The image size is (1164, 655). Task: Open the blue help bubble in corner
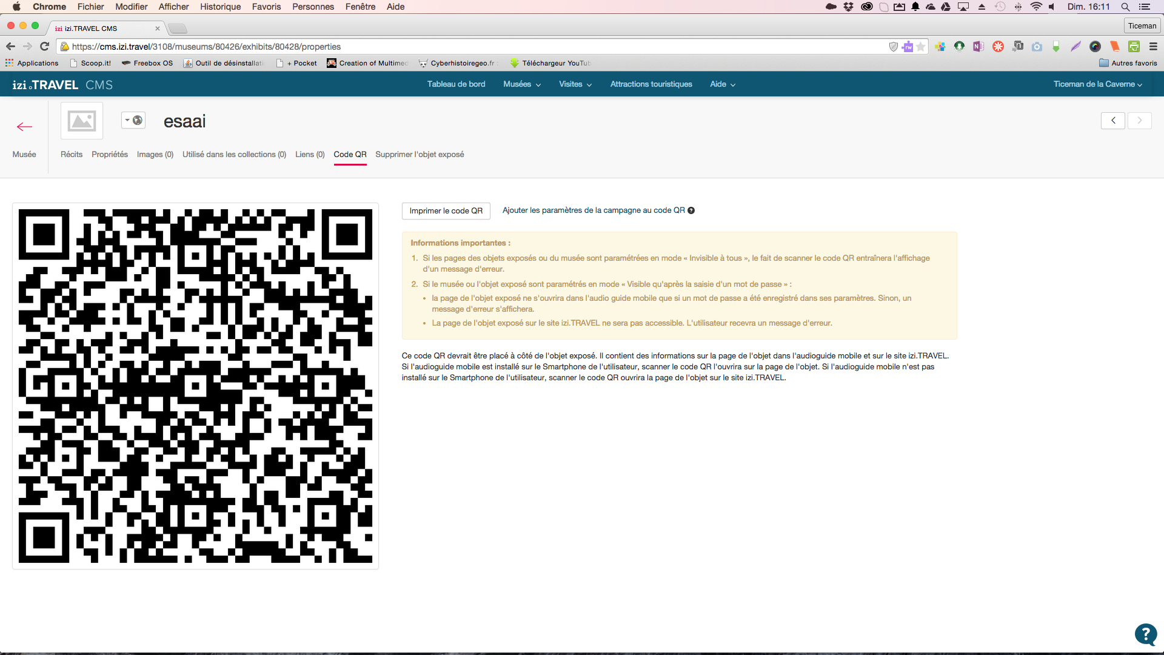pos(1146,635)
